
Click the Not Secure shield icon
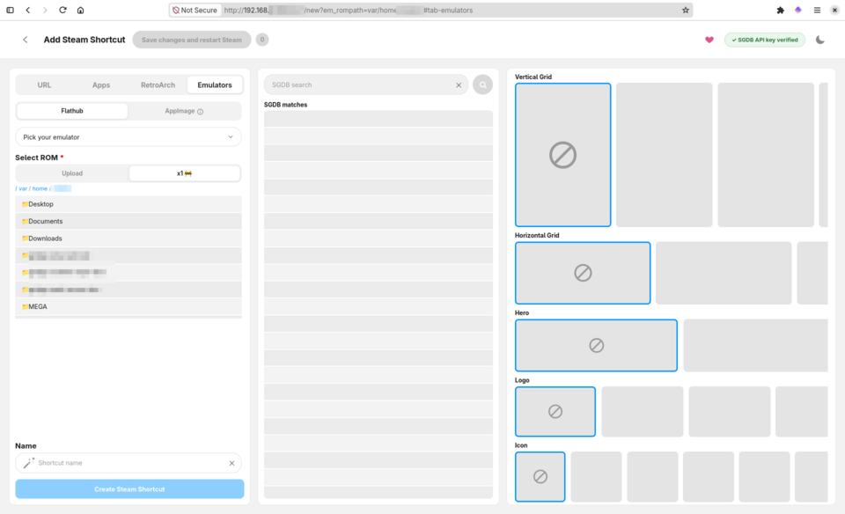coord(176,11)
